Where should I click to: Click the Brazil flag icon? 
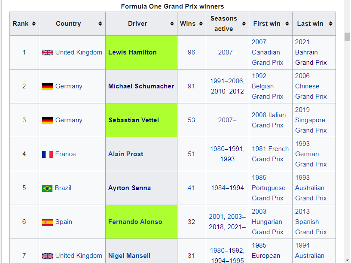[47, 188]
